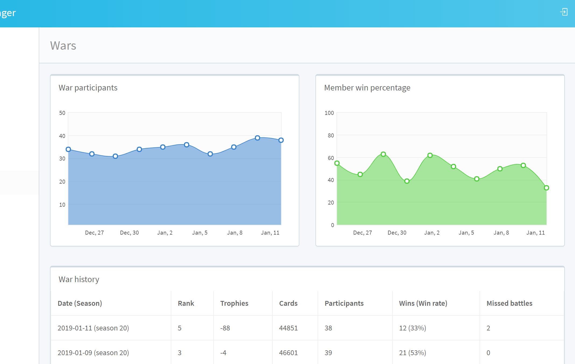Click the Date (Season) column header

coord(80,303)
